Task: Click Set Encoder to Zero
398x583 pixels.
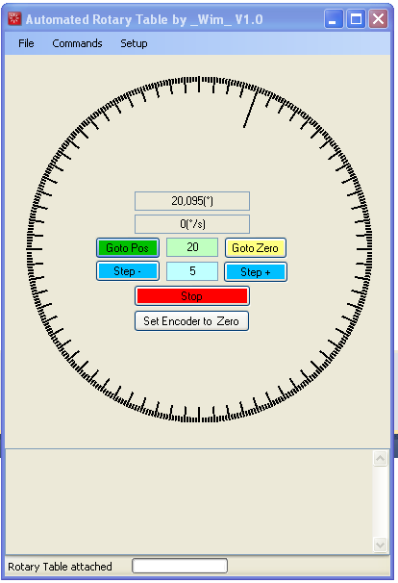Action: point(191,321)
